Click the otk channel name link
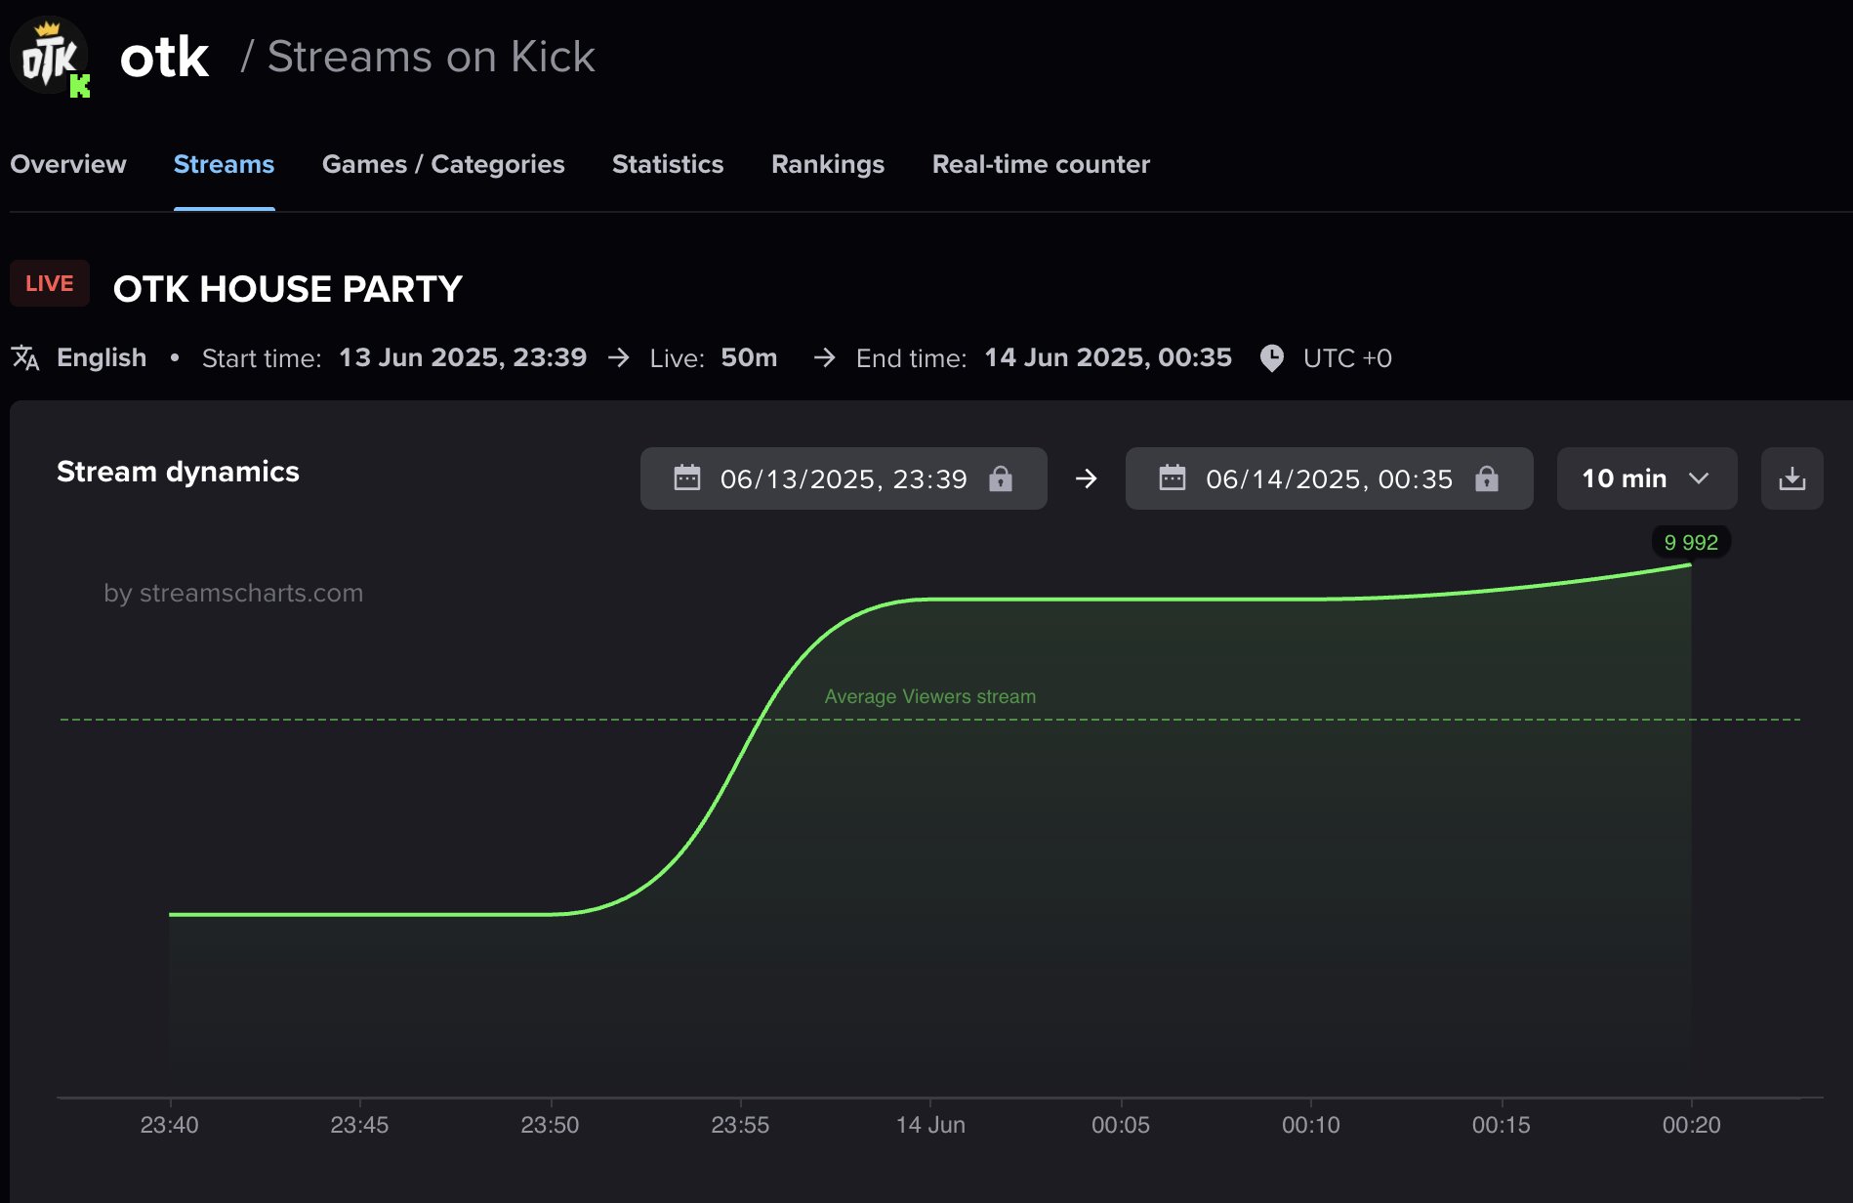Viewport: 1853px width, 1203px height. click(x=164, y=58)
